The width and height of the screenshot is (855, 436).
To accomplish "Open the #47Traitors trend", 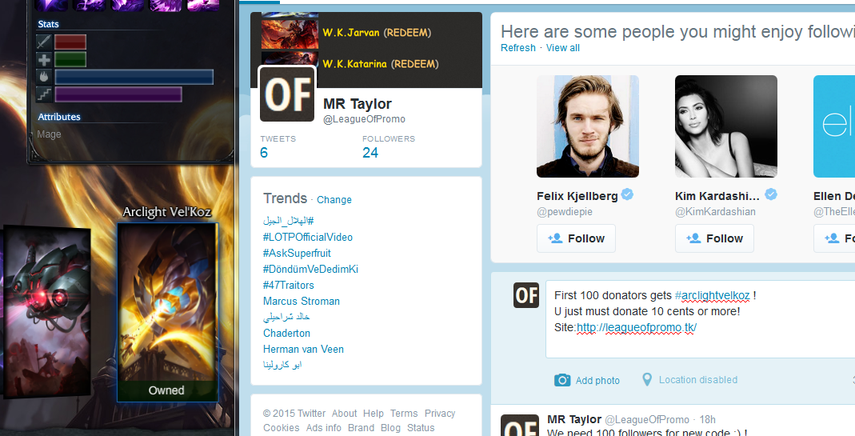I will tap(289, 285).
